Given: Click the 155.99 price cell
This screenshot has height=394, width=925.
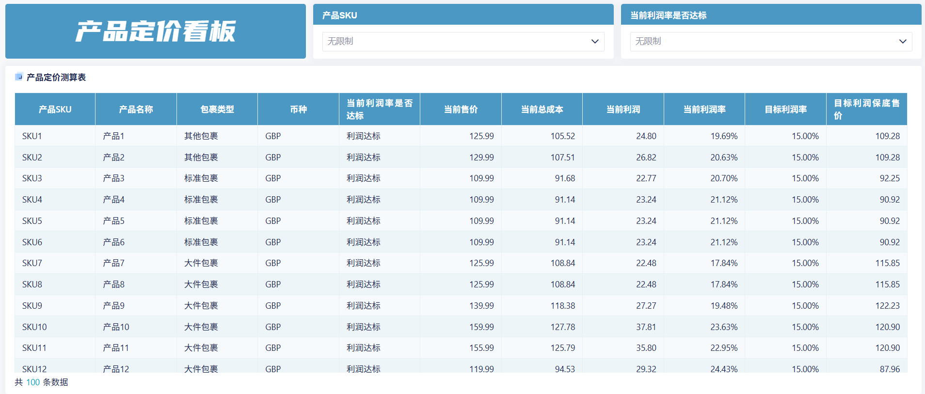Looking at the screenshot, I should [461, 348].
